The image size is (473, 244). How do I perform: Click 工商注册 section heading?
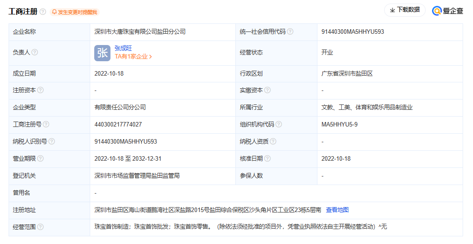(x=23, y=12)
